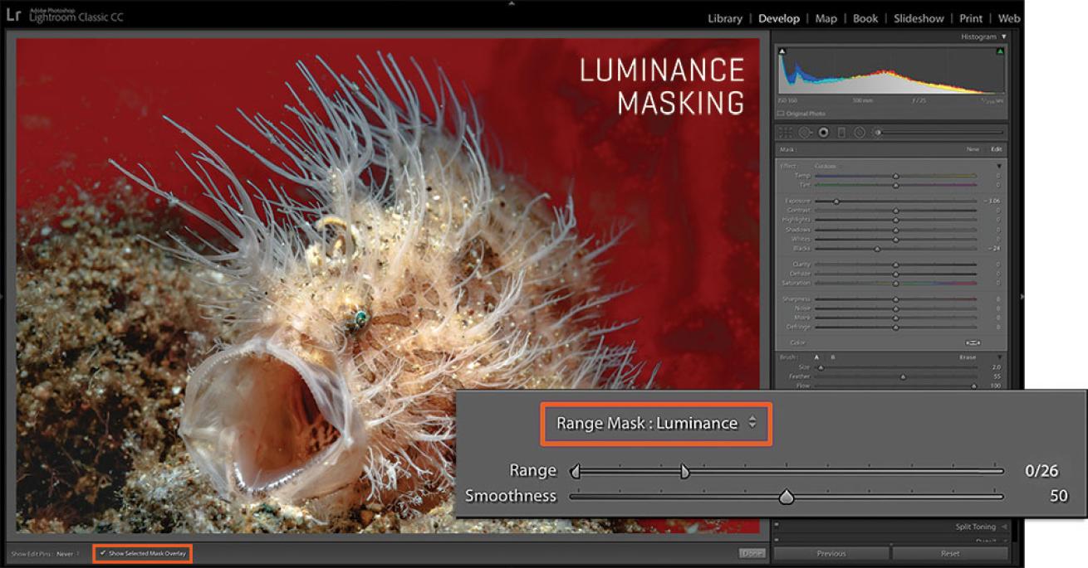Select the Spot Removal tool icon
The width and height of the screenshot is (1088, 568).
tap(805, 132)
